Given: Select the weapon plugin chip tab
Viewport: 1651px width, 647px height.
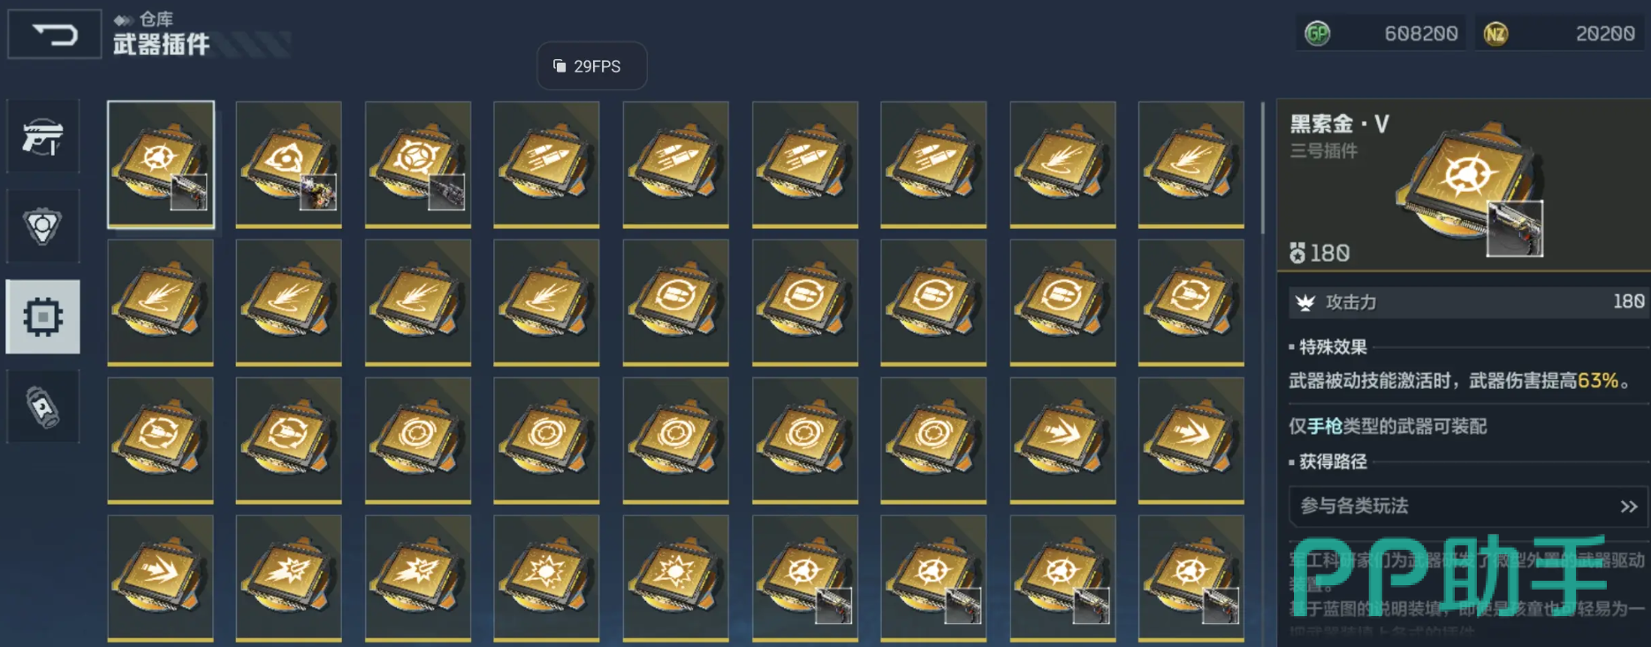Looking at the screenshot, I should click(x=42, y=316).
